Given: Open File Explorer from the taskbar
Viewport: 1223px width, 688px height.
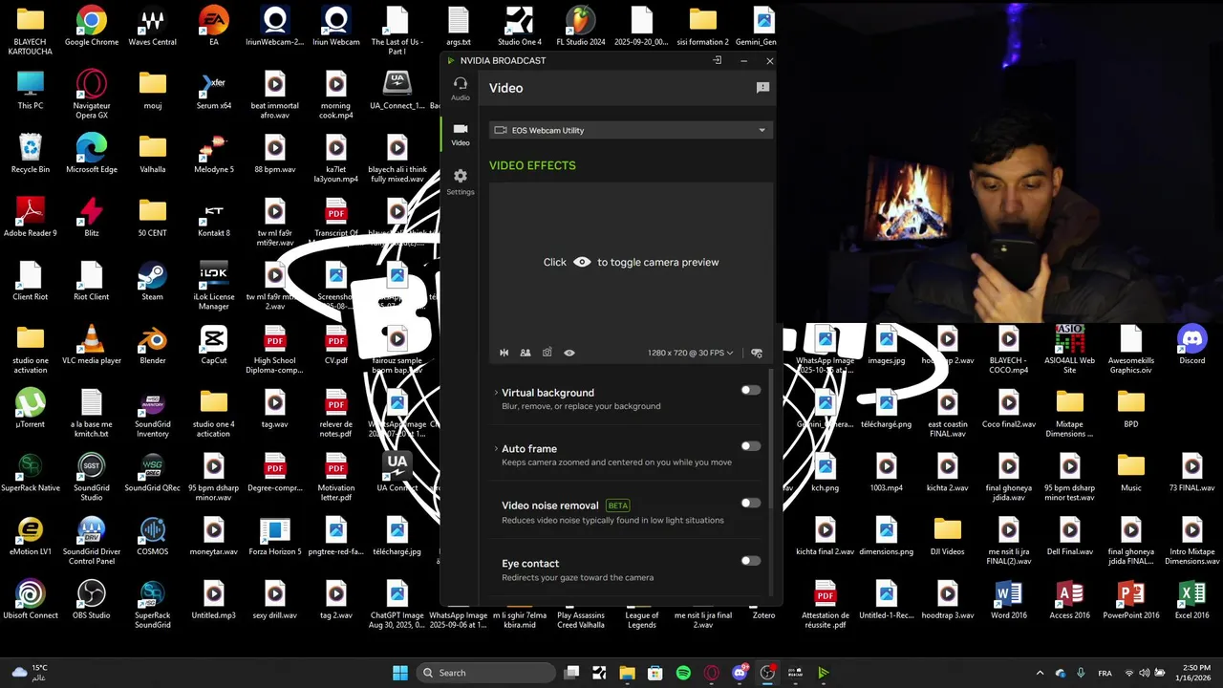Looking at the screenshot, I should (x=627, y=673).
